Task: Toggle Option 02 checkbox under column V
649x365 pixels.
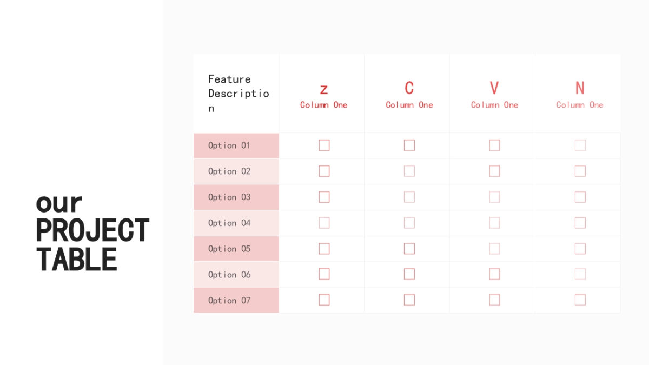Action: pos(494,171)
